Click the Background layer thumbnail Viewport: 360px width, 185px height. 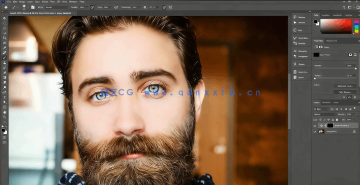pos(321,132)
